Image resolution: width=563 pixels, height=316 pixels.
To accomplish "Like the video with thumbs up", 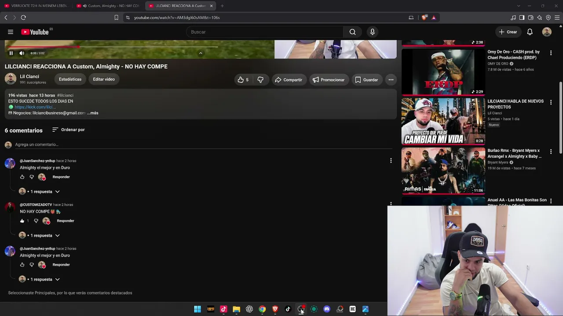I will [x=243, y=80].
